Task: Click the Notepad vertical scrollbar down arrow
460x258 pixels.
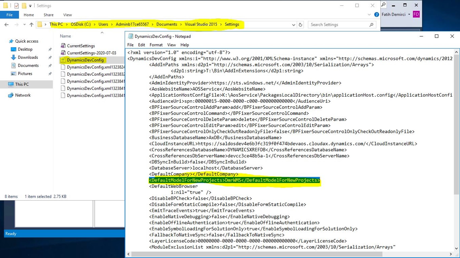Action: point(456,248)
